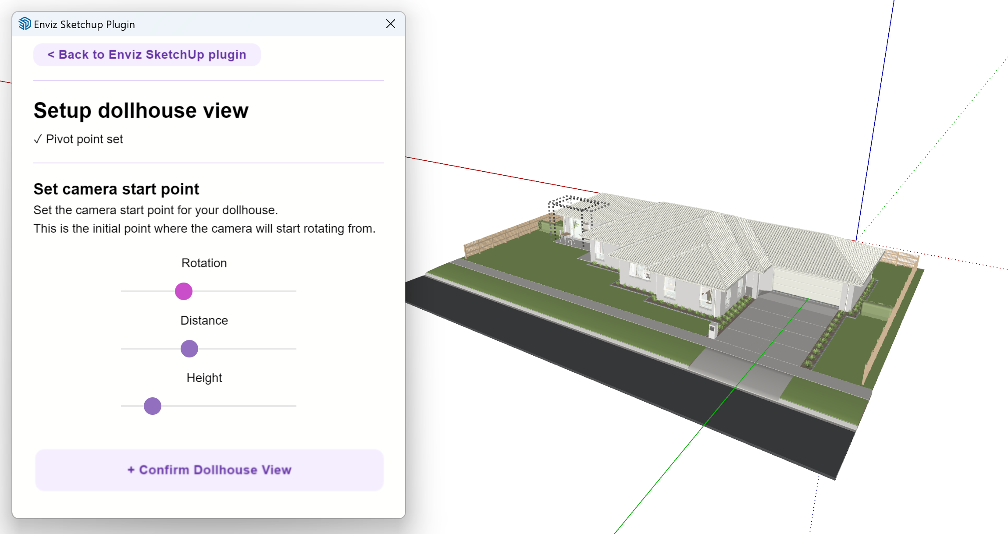
Task: Click the 'Height' label
Action: point(204,378)
